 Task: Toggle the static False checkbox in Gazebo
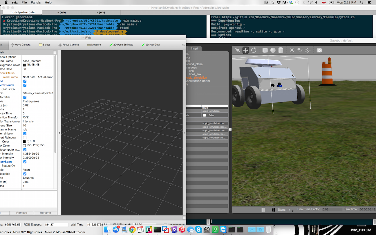[205, 115]
